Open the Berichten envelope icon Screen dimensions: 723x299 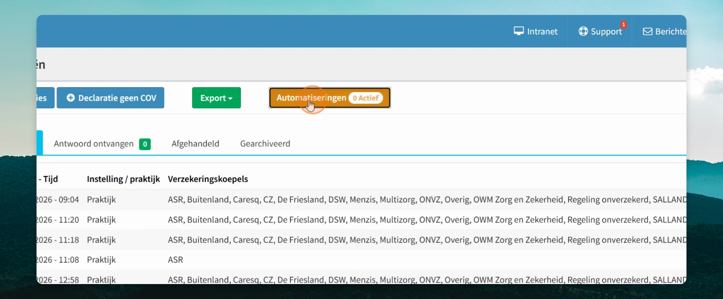click(x=647, y=32)
